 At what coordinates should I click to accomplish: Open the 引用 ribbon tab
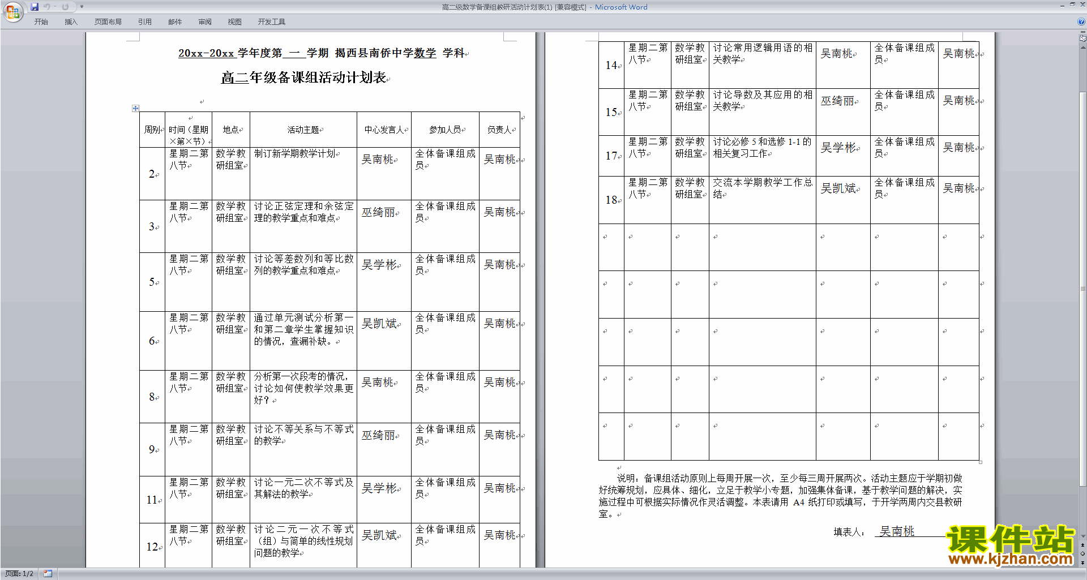[x=144, y=22]
